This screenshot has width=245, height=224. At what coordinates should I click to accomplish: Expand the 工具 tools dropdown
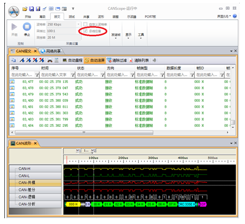[x=141, y=36]
